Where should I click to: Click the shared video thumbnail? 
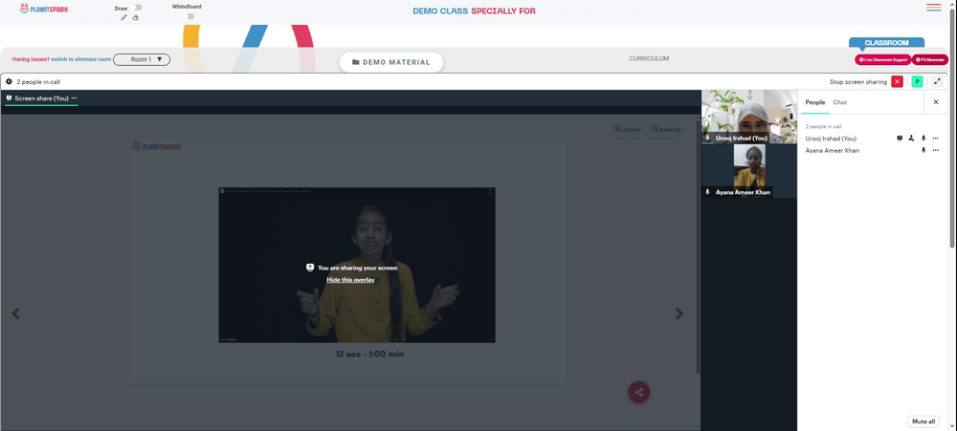pos(357,265)
